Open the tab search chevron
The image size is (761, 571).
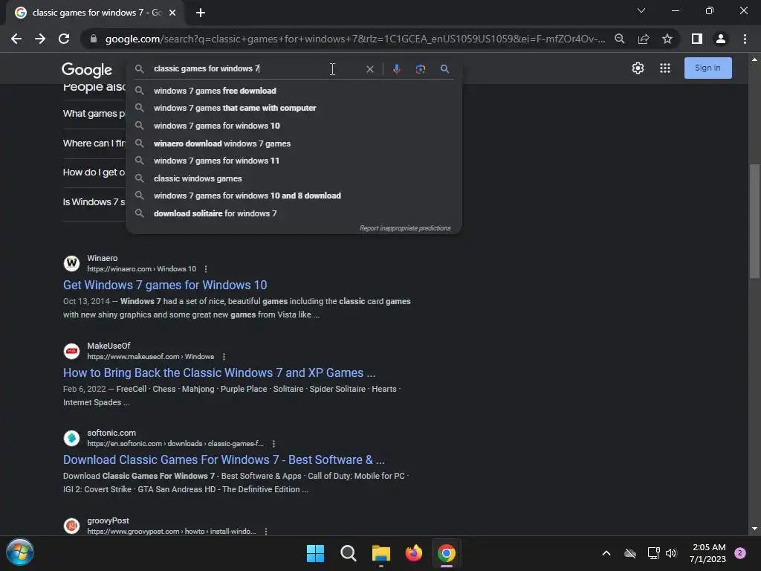641,10
